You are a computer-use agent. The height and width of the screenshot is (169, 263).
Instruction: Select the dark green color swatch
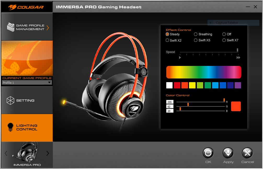point(208,85)
